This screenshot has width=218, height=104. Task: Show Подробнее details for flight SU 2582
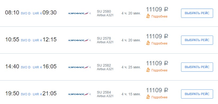[159, 70]
